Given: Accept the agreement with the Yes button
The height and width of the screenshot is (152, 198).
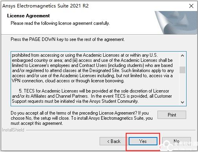Looking at the screenshot, I should (143, 141).
